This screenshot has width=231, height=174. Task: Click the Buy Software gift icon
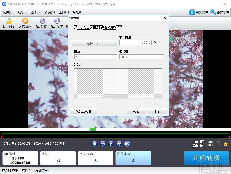click(192, 12)
